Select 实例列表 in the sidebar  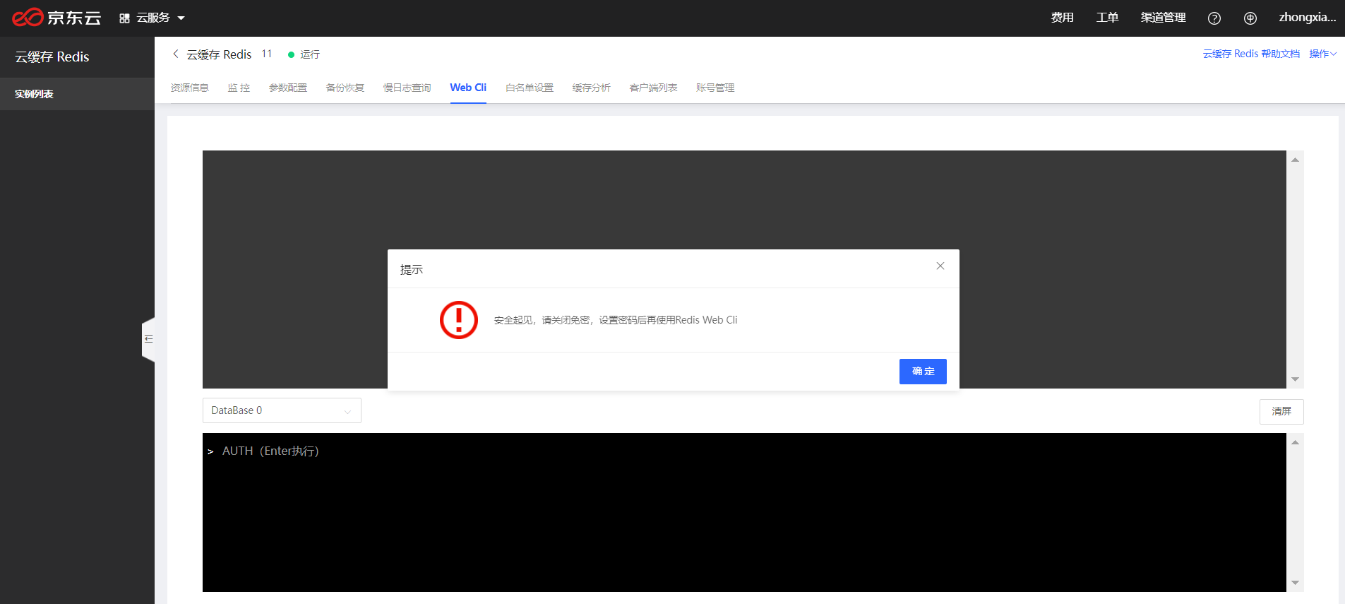77,94
